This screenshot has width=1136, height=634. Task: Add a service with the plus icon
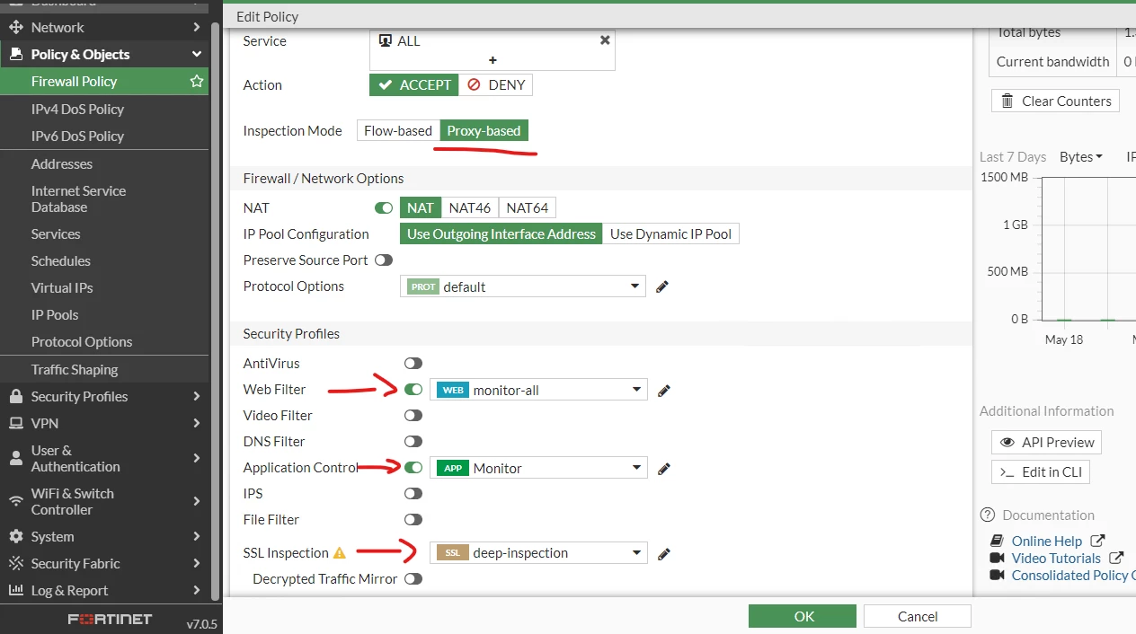pos(493,60)
